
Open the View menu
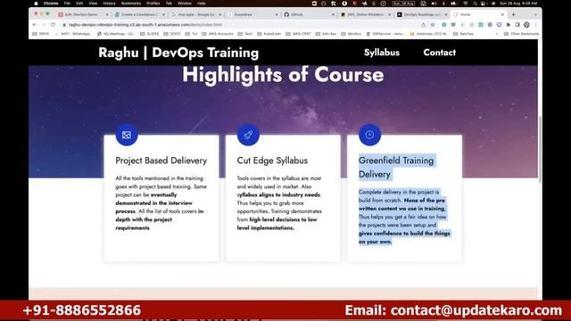93,4
